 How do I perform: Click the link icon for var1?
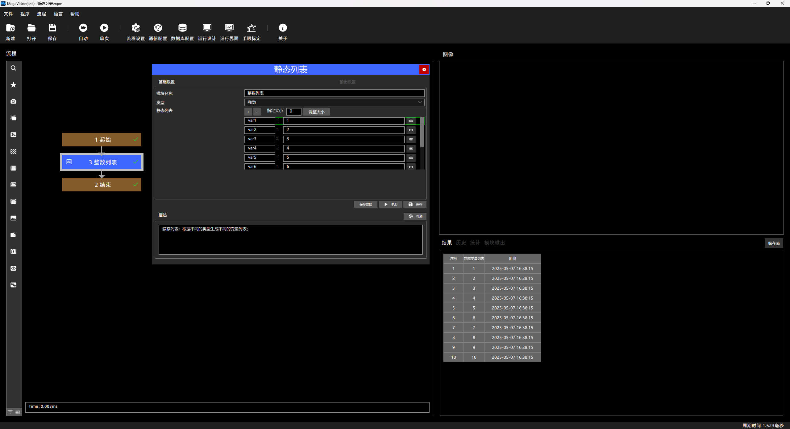411,121
